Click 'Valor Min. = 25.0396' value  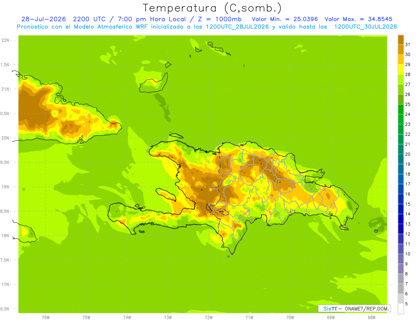click(x=285, y=19)
